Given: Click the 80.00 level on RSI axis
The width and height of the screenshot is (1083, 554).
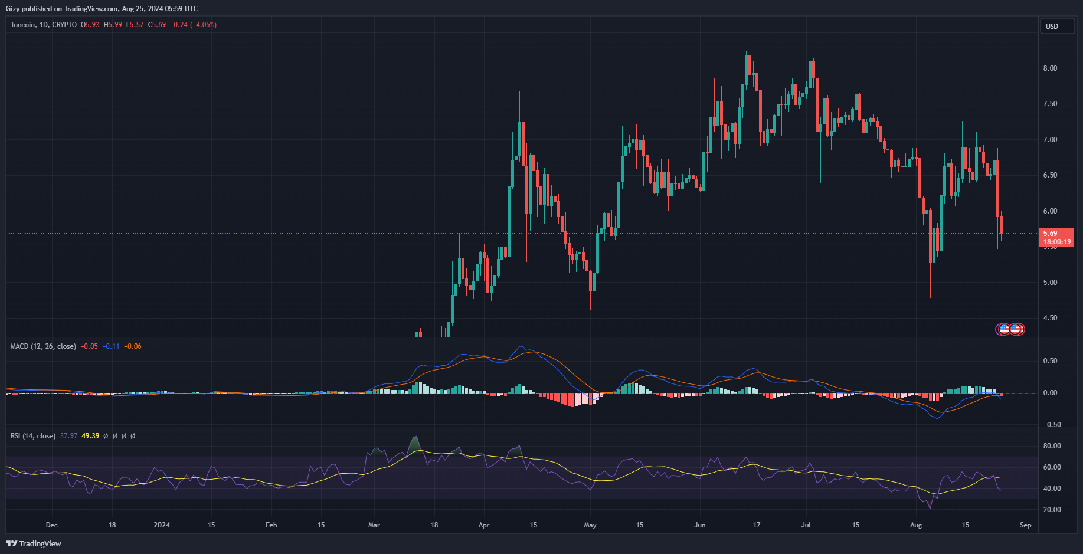Looking at the screenshot, I should pos(1052,446).
